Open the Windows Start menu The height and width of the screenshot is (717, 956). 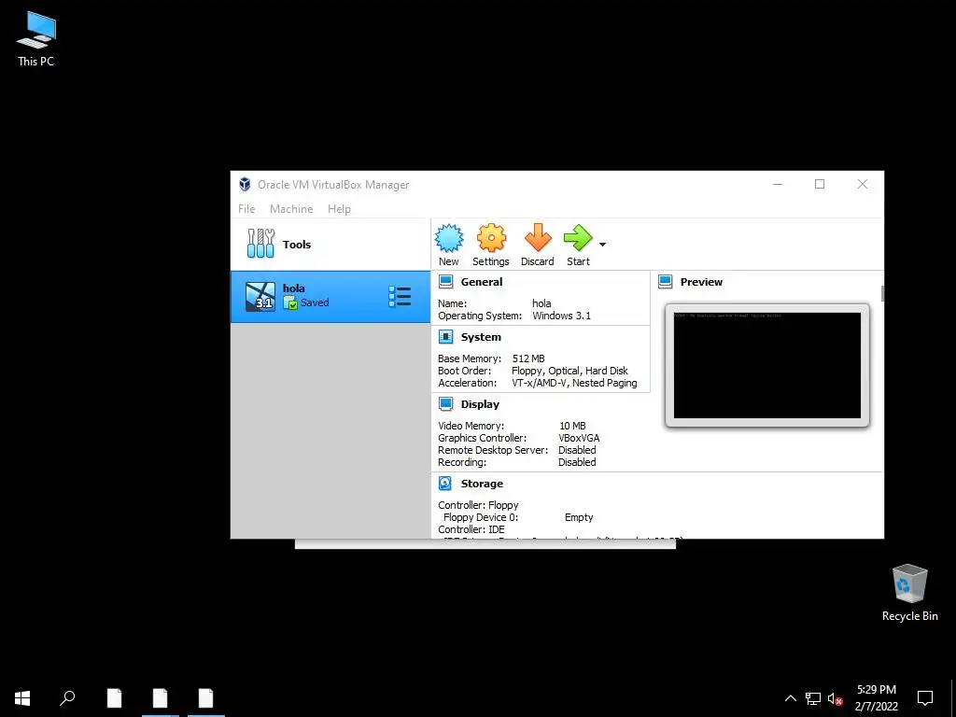point(22,697)
